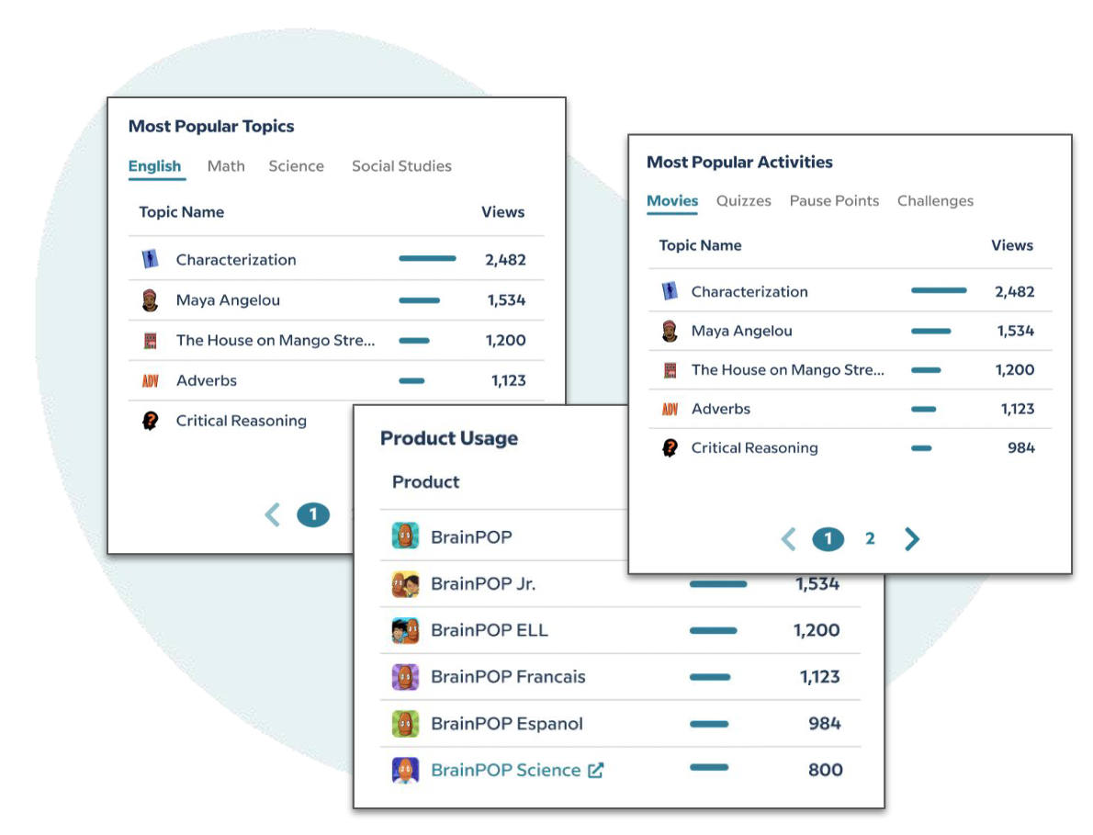Click the "BrainPOP Francais" product name
1093x835 pixels.
coord(508,677)
